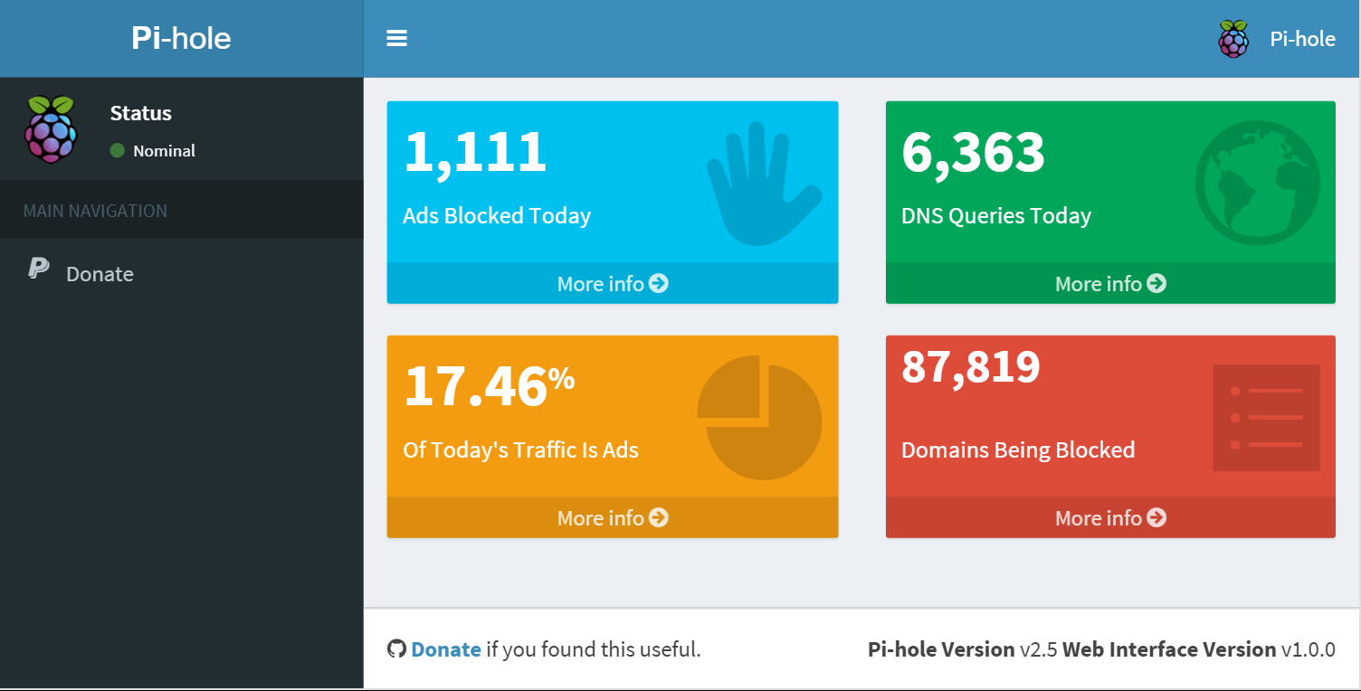Click the globe icon on DNS Queries card
The height and width of the screenshot is (691, 1361).
click(x=1257, y=184)
